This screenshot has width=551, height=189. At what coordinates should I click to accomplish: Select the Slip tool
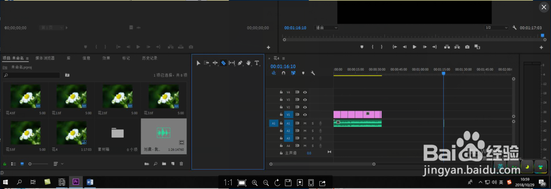click(232, 63)
